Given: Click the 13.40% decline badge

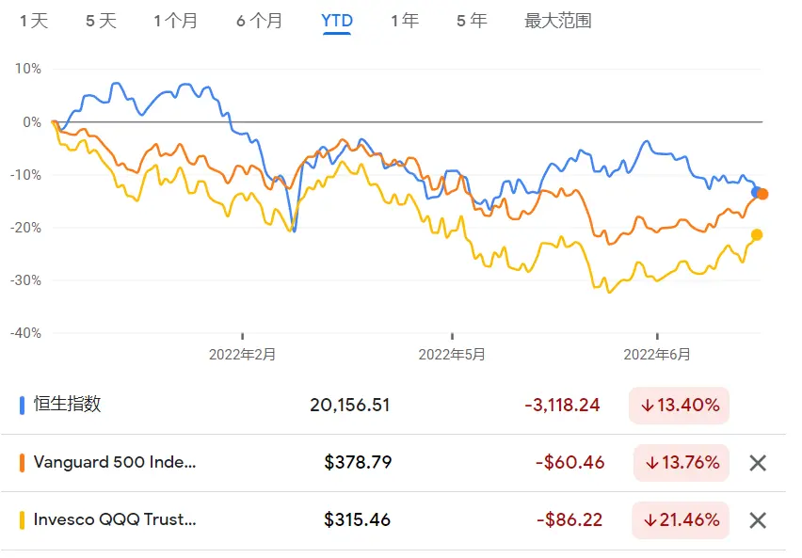Looking at the screenshot, I should point(679,406).
